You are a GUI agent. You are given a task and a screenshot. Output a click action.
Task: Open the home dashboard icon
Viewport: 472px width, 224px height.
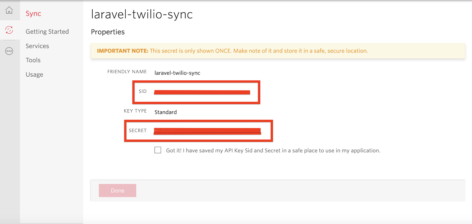click(9, 10)
